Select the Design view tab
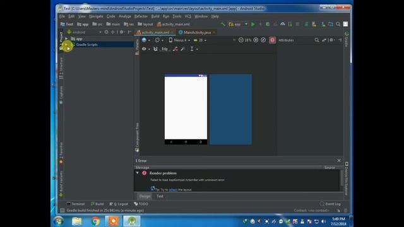The height and width of the screenshot is (227, 404). point(145,196)
